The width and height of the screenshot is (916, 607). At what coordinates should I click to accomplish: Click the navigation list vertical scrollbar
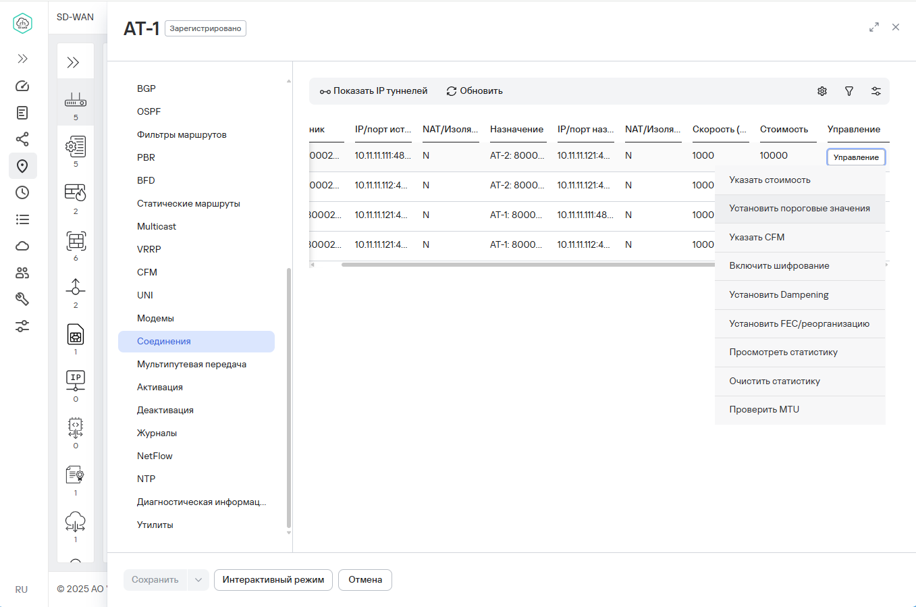pyautogui.click(x=289, y=398)
